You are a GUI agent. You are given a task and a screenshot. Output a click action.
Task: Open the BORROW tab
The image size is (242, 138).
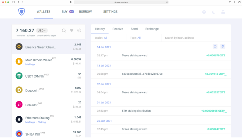[x=85, y=12]
